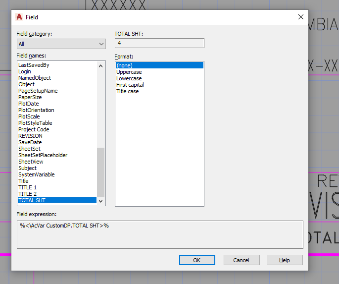Click field names scroll up arrow

click(101, 66)
